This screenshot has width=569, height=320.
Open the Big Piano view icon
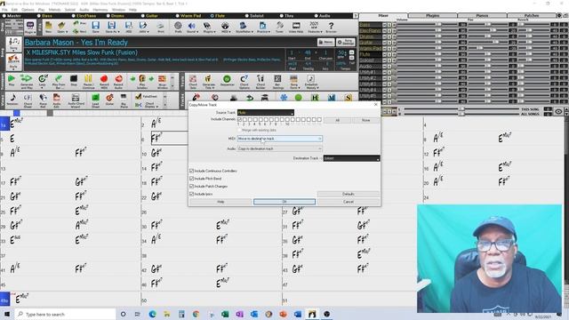pos(124,100)
